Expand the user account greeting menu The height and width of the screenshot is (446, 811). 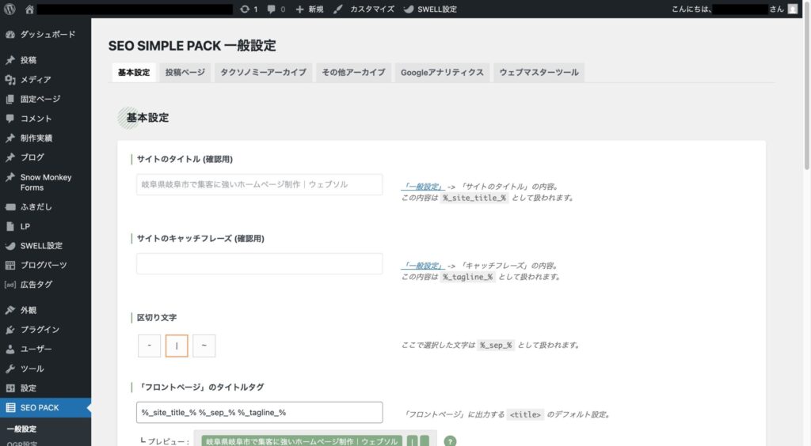(x=752, y=9)
